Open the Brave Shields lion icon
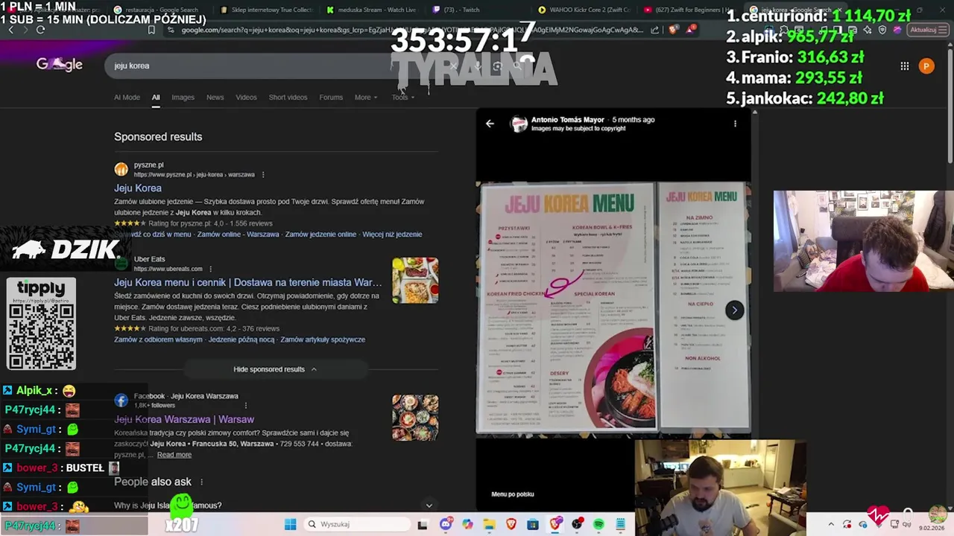 pyautogui.click(x=674, y=30)
